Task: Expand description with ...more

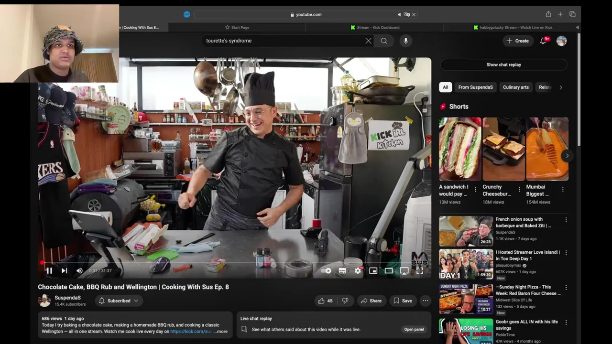Action: 220,331
